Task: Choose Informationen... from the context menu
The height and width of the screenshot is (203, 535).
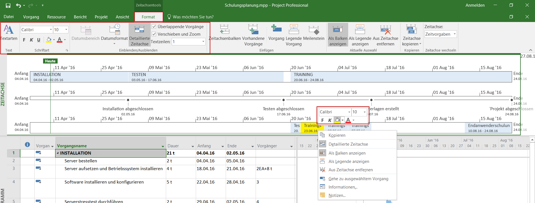Action: click(x=343, y=187)
